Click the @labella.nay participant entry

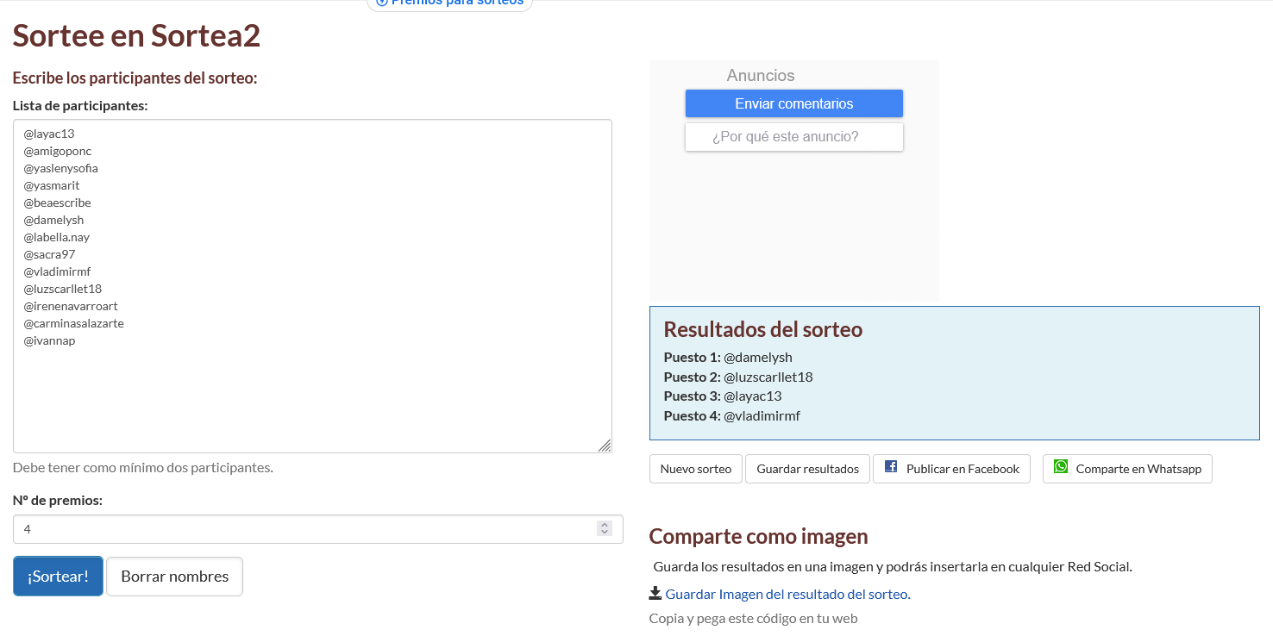click(56, 237)
